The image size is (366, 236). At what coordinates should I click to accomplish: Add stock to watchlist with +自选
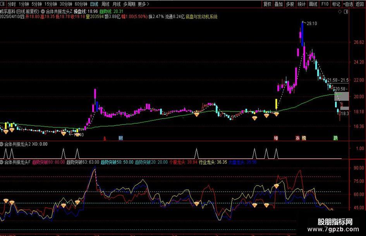click(348, 4)
